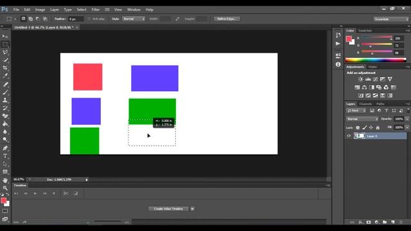
Task: Open the Filter menu
Action: pyautogui.click(x=96, y=10)
